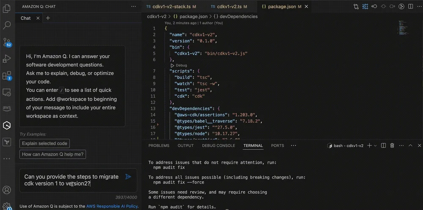The image size is (423, 210).
Task: Open the Amazon Q view icon
Action: [6, 125]
